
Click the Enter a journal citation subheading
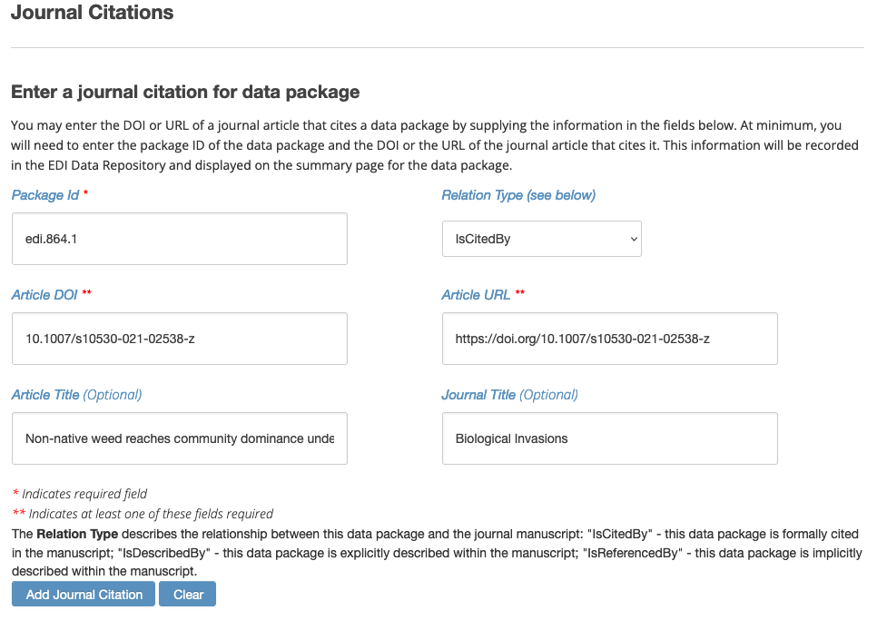pos(185,92)
